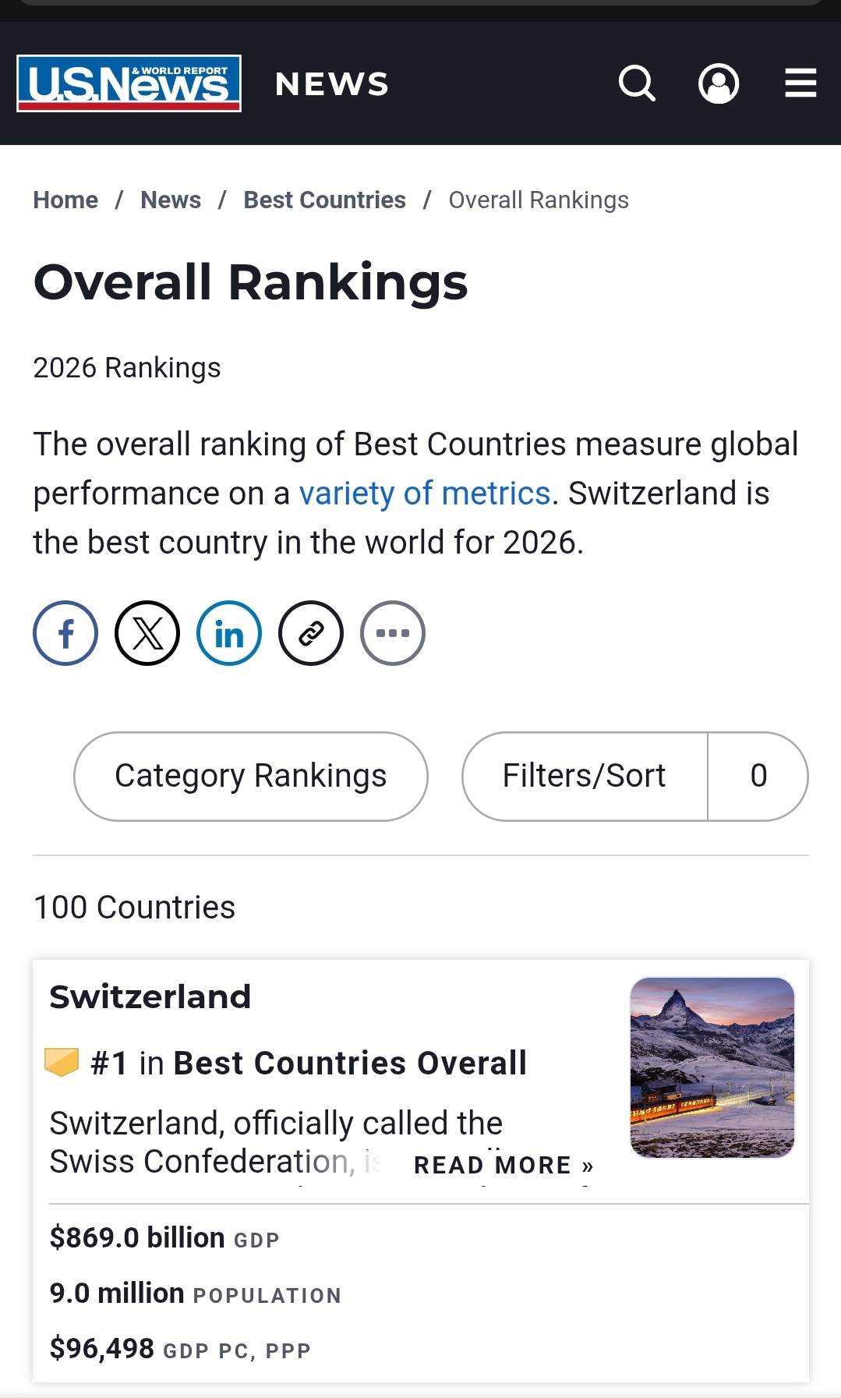Open the search magnifier icon

coord(637,83)
